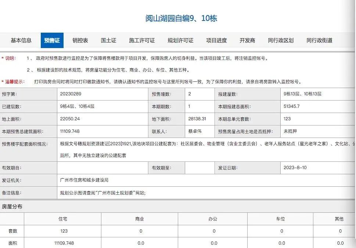The width and height of the screenshot is (356, 248).
Task: Click the 广州市住房和城乡建设局 issuing authority cell
Action: 85,180
